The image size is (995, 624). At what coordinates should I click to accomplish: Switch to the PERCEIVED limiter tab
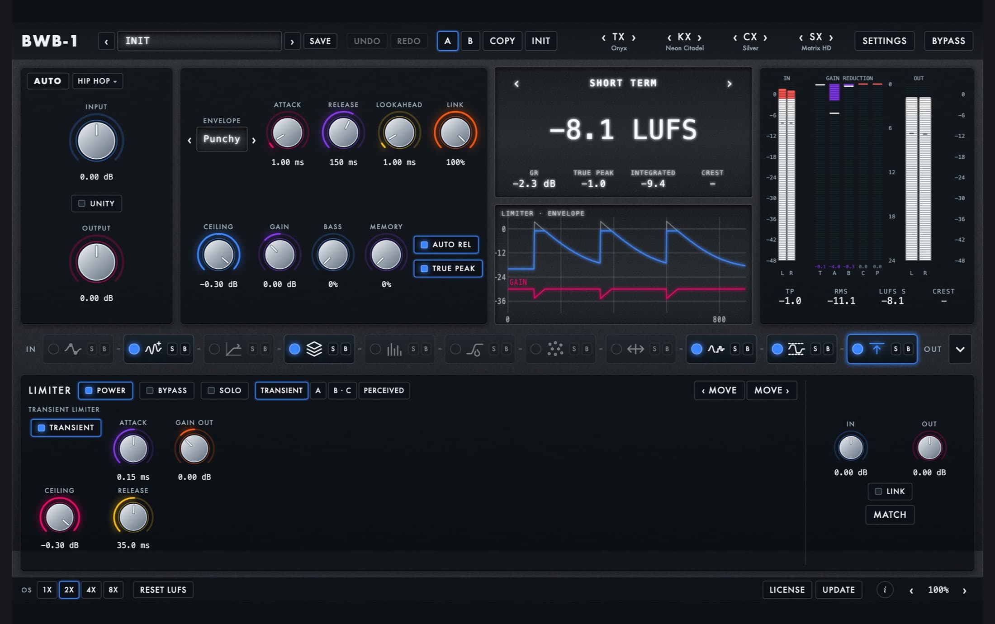coord(384,391)
